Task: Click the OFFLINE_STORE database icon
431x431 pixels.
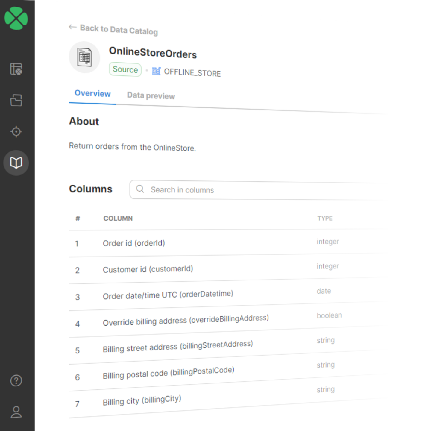Action: click(156, 71)
